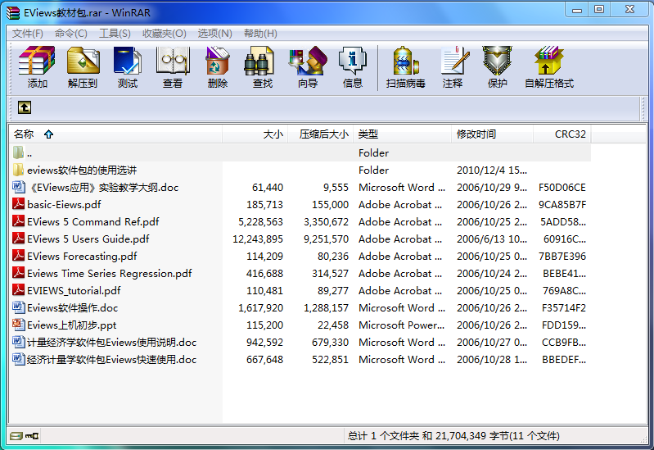
Task: Click the Protect (保护) shield icon
Action: click(497, 61)
